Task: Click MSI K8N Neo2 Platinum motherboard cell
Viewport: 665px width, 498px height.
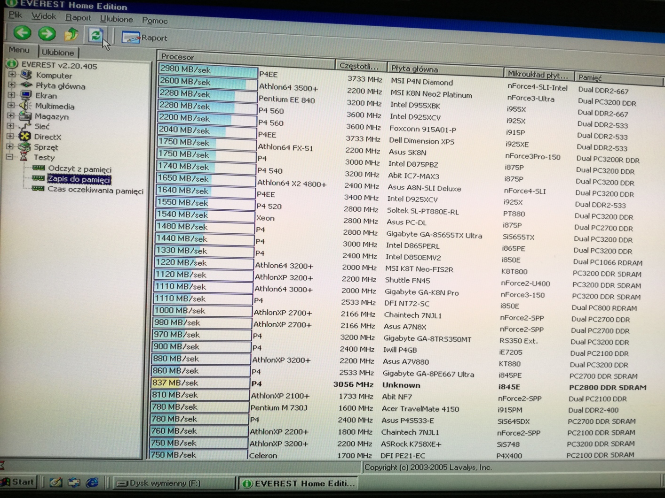Action: tap(431, 94)
